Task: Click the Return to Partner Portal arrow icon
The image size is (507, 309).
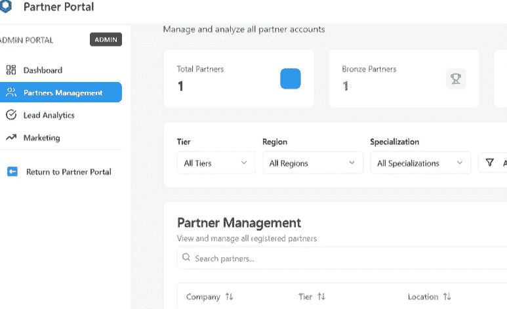Action: [x=12, y=172]
